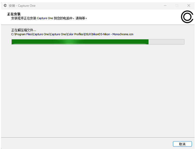Close the Capture One installer window
The width and height of the screenshot is (195, 149).
(189, 6)
